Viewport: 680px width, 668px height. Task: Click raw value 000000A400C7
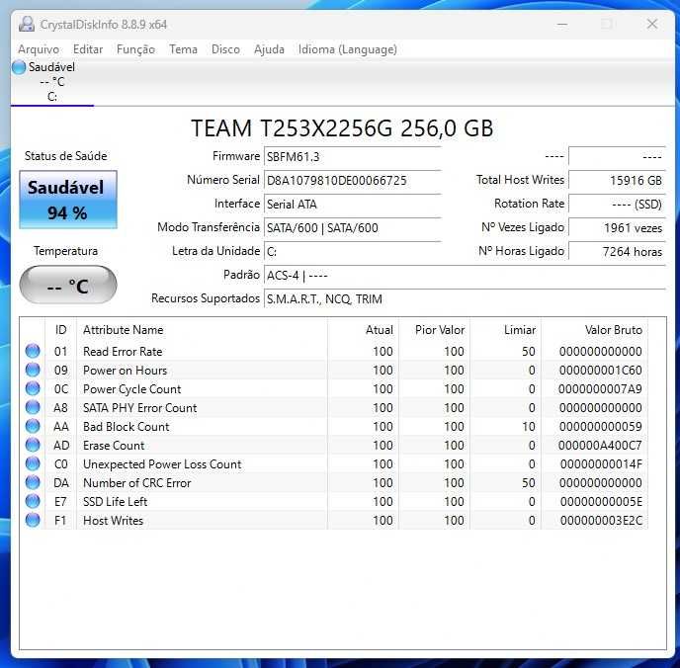coord(601,446)
